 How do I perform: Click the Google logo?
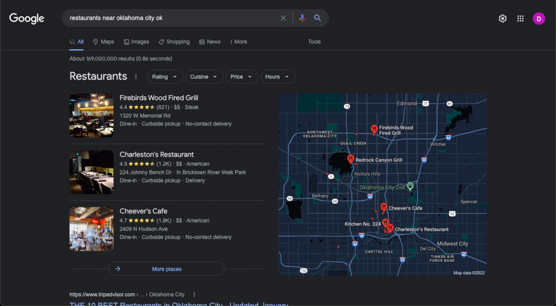point(27,18)
